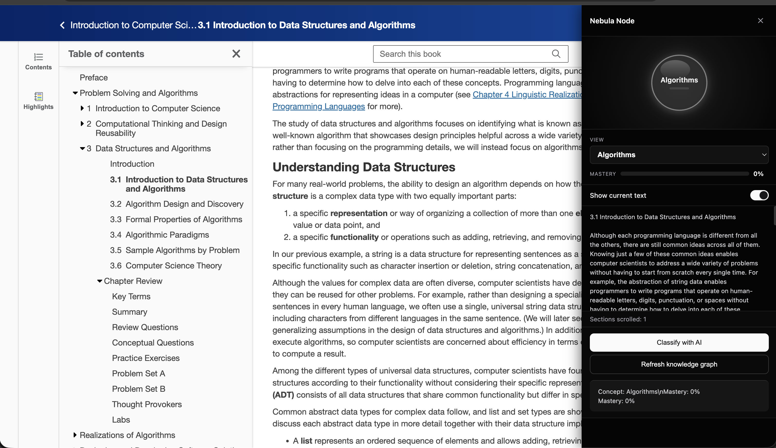Close the Table of contents panel
This screenshot has width=776, height=448.
236,54
